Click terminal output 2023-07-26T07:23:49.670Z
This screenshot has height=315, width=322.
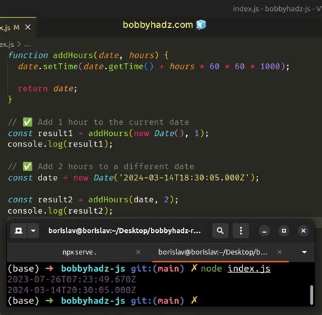click(x=72, y=280)
